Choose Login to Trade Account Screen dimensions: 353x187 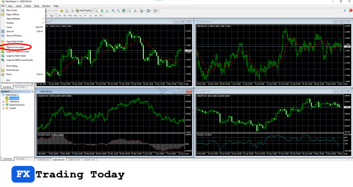pyautogui.click(x=22, y=52)
